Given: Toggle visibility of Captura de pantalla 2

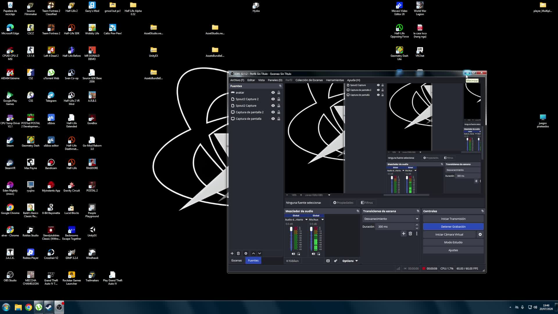Looking at the screenshot, I should [x=273, y=112].
